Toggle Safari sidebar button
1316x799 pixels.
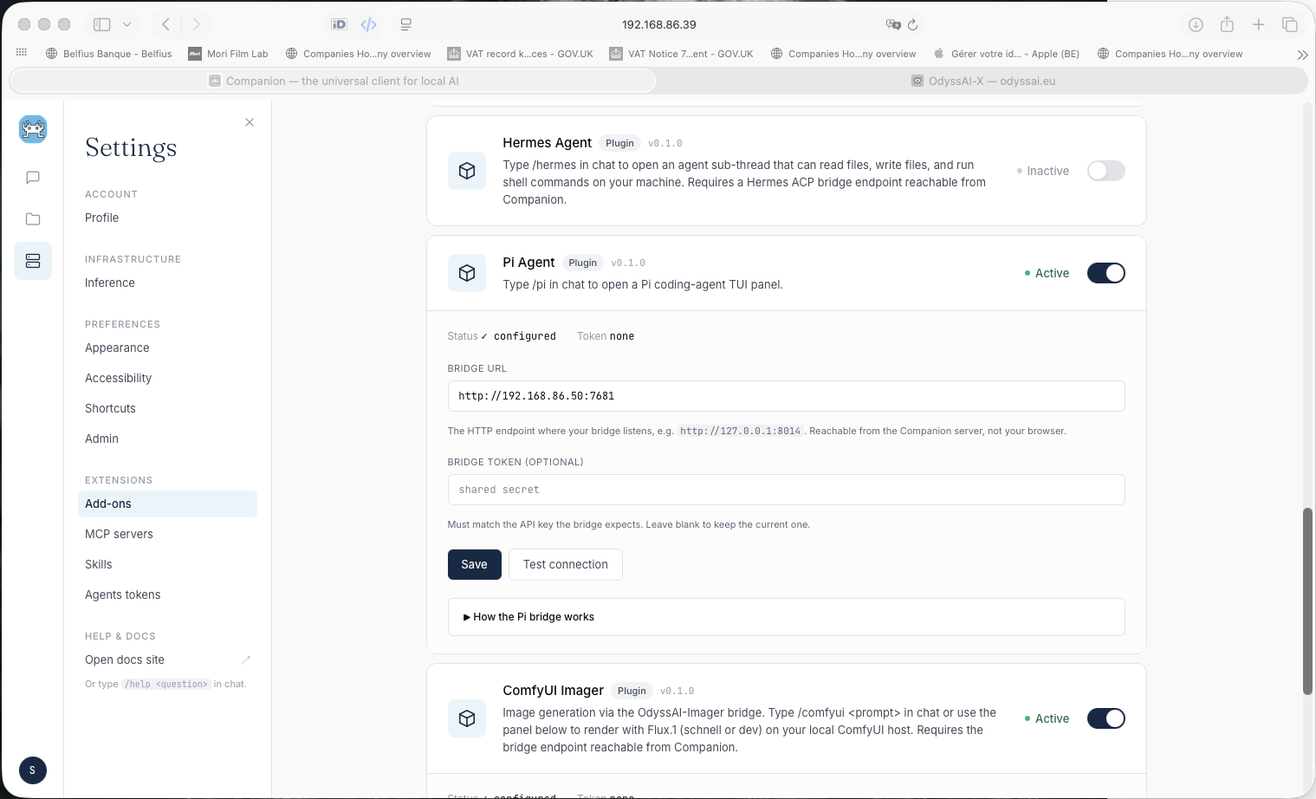(102, 24)
